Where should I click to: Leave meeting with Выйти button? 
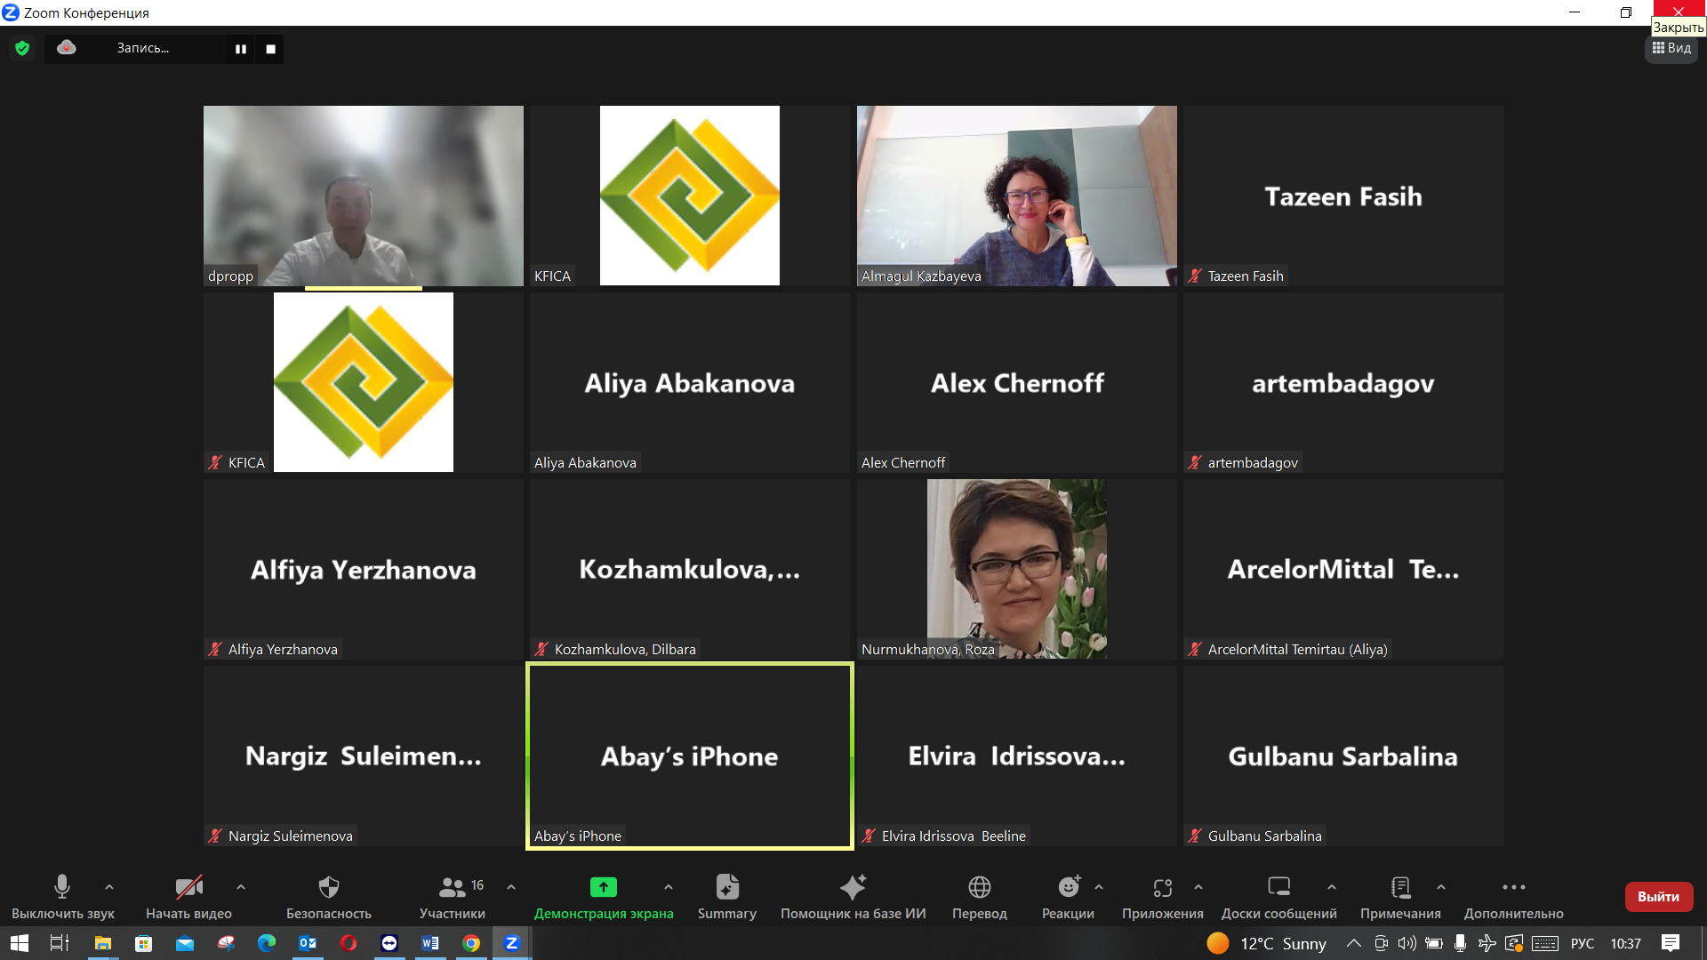pyautogui.click(x=1659, y=896)
